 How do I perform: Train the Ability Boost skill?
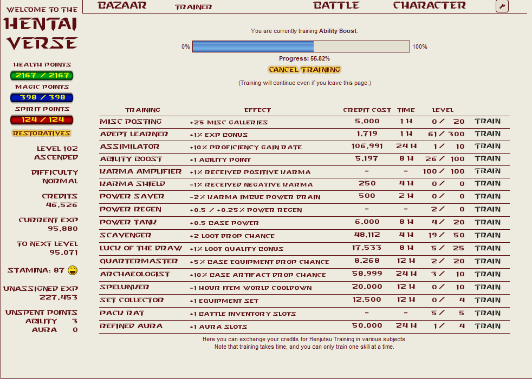pos(488,159)
